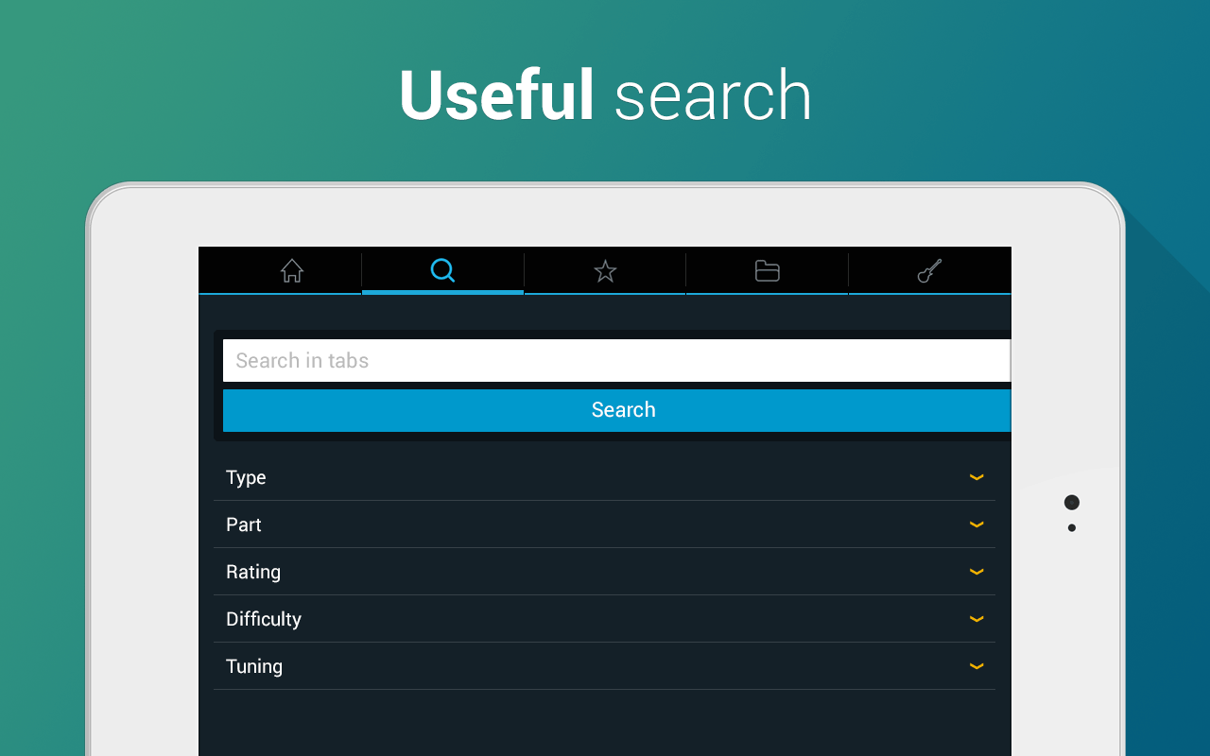Select the Rating filter label

[253, 572]
